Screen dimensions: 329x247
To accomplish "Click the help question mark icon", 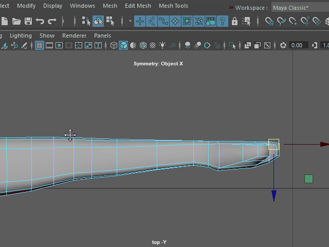I will [222, 21].
